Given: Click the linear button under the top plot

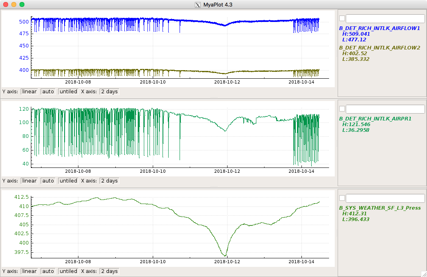Looking at the screenshot, I should (x=30, y=91).
